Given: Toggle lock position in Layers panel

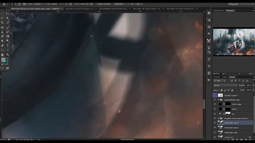Looking at the screenshot, I should click(229, 90).
